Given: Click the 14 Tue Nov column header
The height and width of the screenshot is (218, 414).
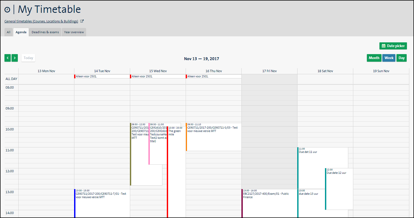Looking at the screenshot, I should pos(102,71).
